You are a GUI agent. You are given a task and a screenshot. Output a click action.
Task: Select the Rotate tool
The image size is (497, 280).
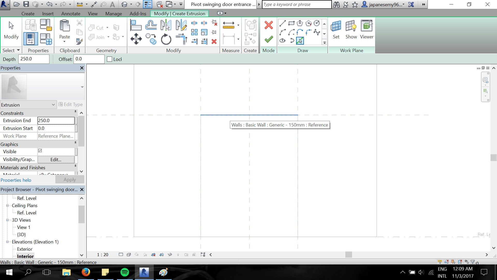click(166, 39)
